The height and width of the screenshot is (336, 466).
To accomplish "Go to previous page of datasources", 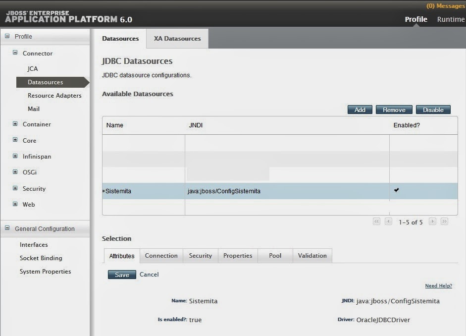I will click(388, 222).
